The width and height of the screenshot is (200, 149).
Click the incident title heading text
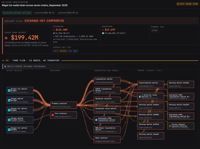point(35,5)
